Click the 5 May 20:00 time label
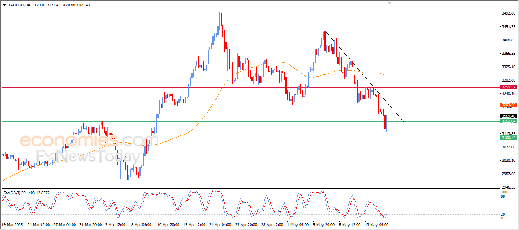Viewport: 519px width, 230px height. coord(324,224)
